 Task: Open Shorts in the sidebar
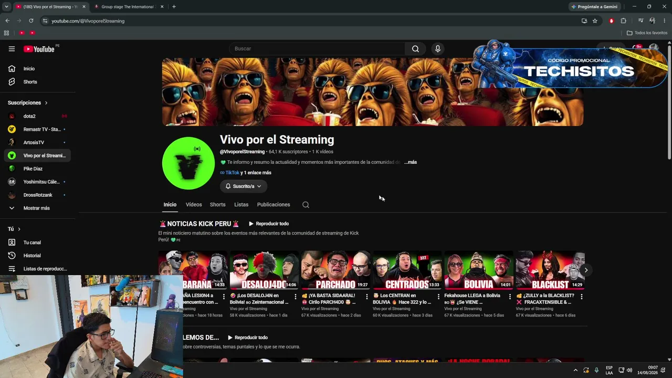pos(38,82)
